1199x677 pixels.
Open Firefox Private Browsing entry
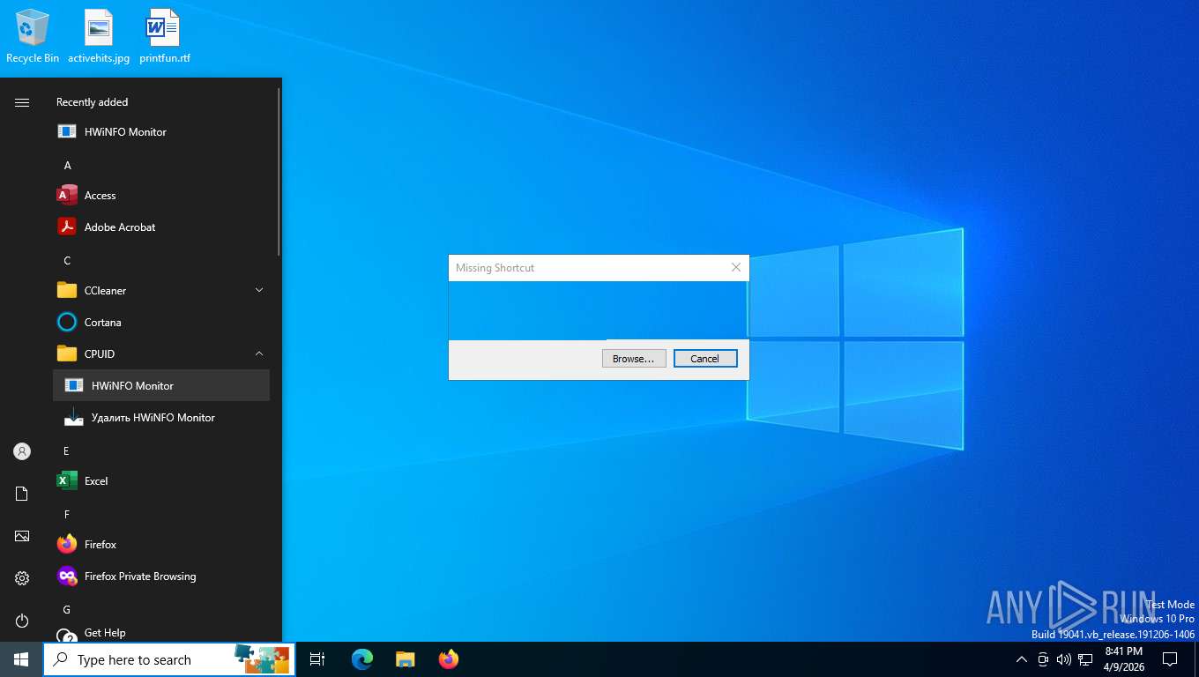click(x=161, y=576)
